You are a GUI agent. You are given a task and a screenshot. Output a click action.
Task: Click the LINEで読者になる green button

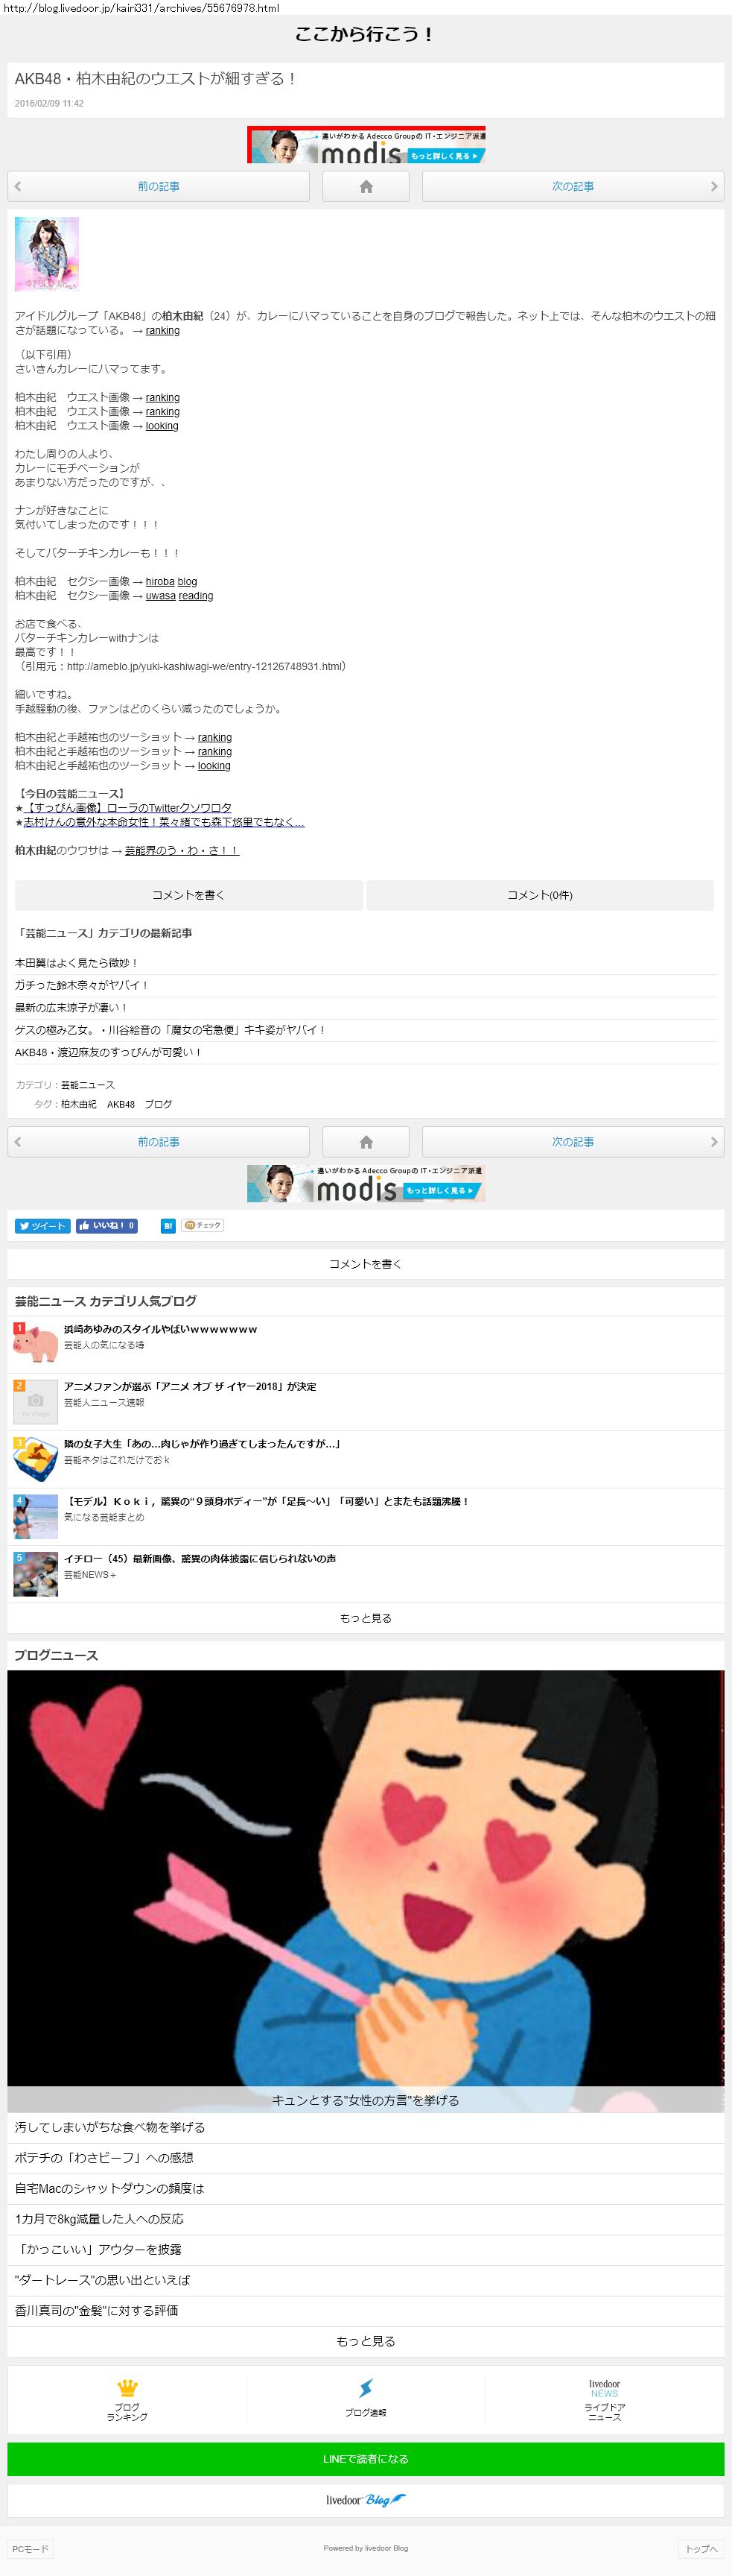click(366, 2459)
